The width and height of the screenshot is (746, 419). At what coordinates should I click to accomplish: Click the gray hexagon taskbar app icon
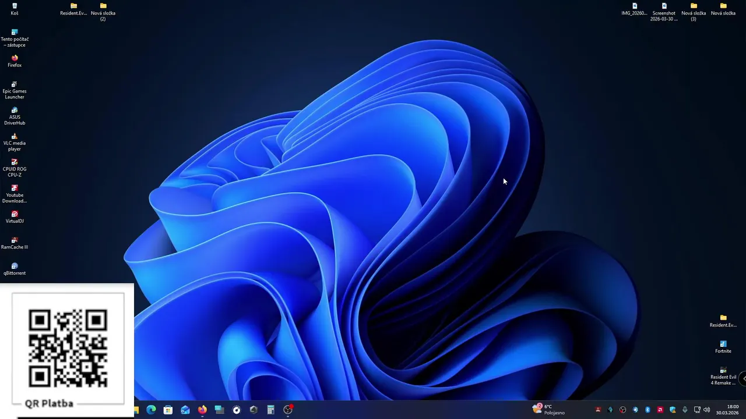point(254,410)
